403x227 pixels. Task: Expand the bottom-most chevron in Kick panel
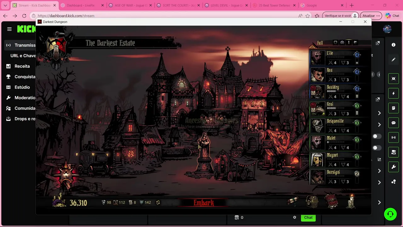(379, 202)
